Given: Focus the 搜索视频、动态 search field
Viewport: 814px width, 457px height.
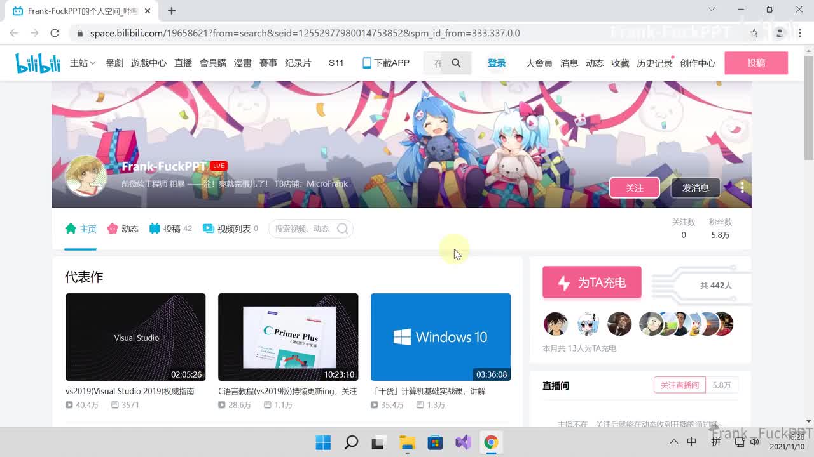Looking at the screenshot, I should [304, 228].
